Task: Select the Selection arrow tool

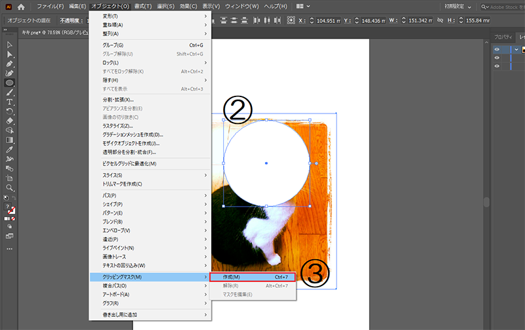Action: (10, 45)
